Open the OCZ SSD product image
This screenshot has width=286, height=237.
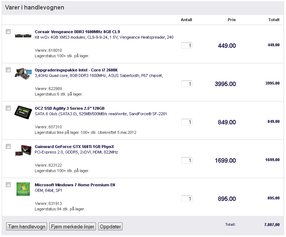[23, 112]
